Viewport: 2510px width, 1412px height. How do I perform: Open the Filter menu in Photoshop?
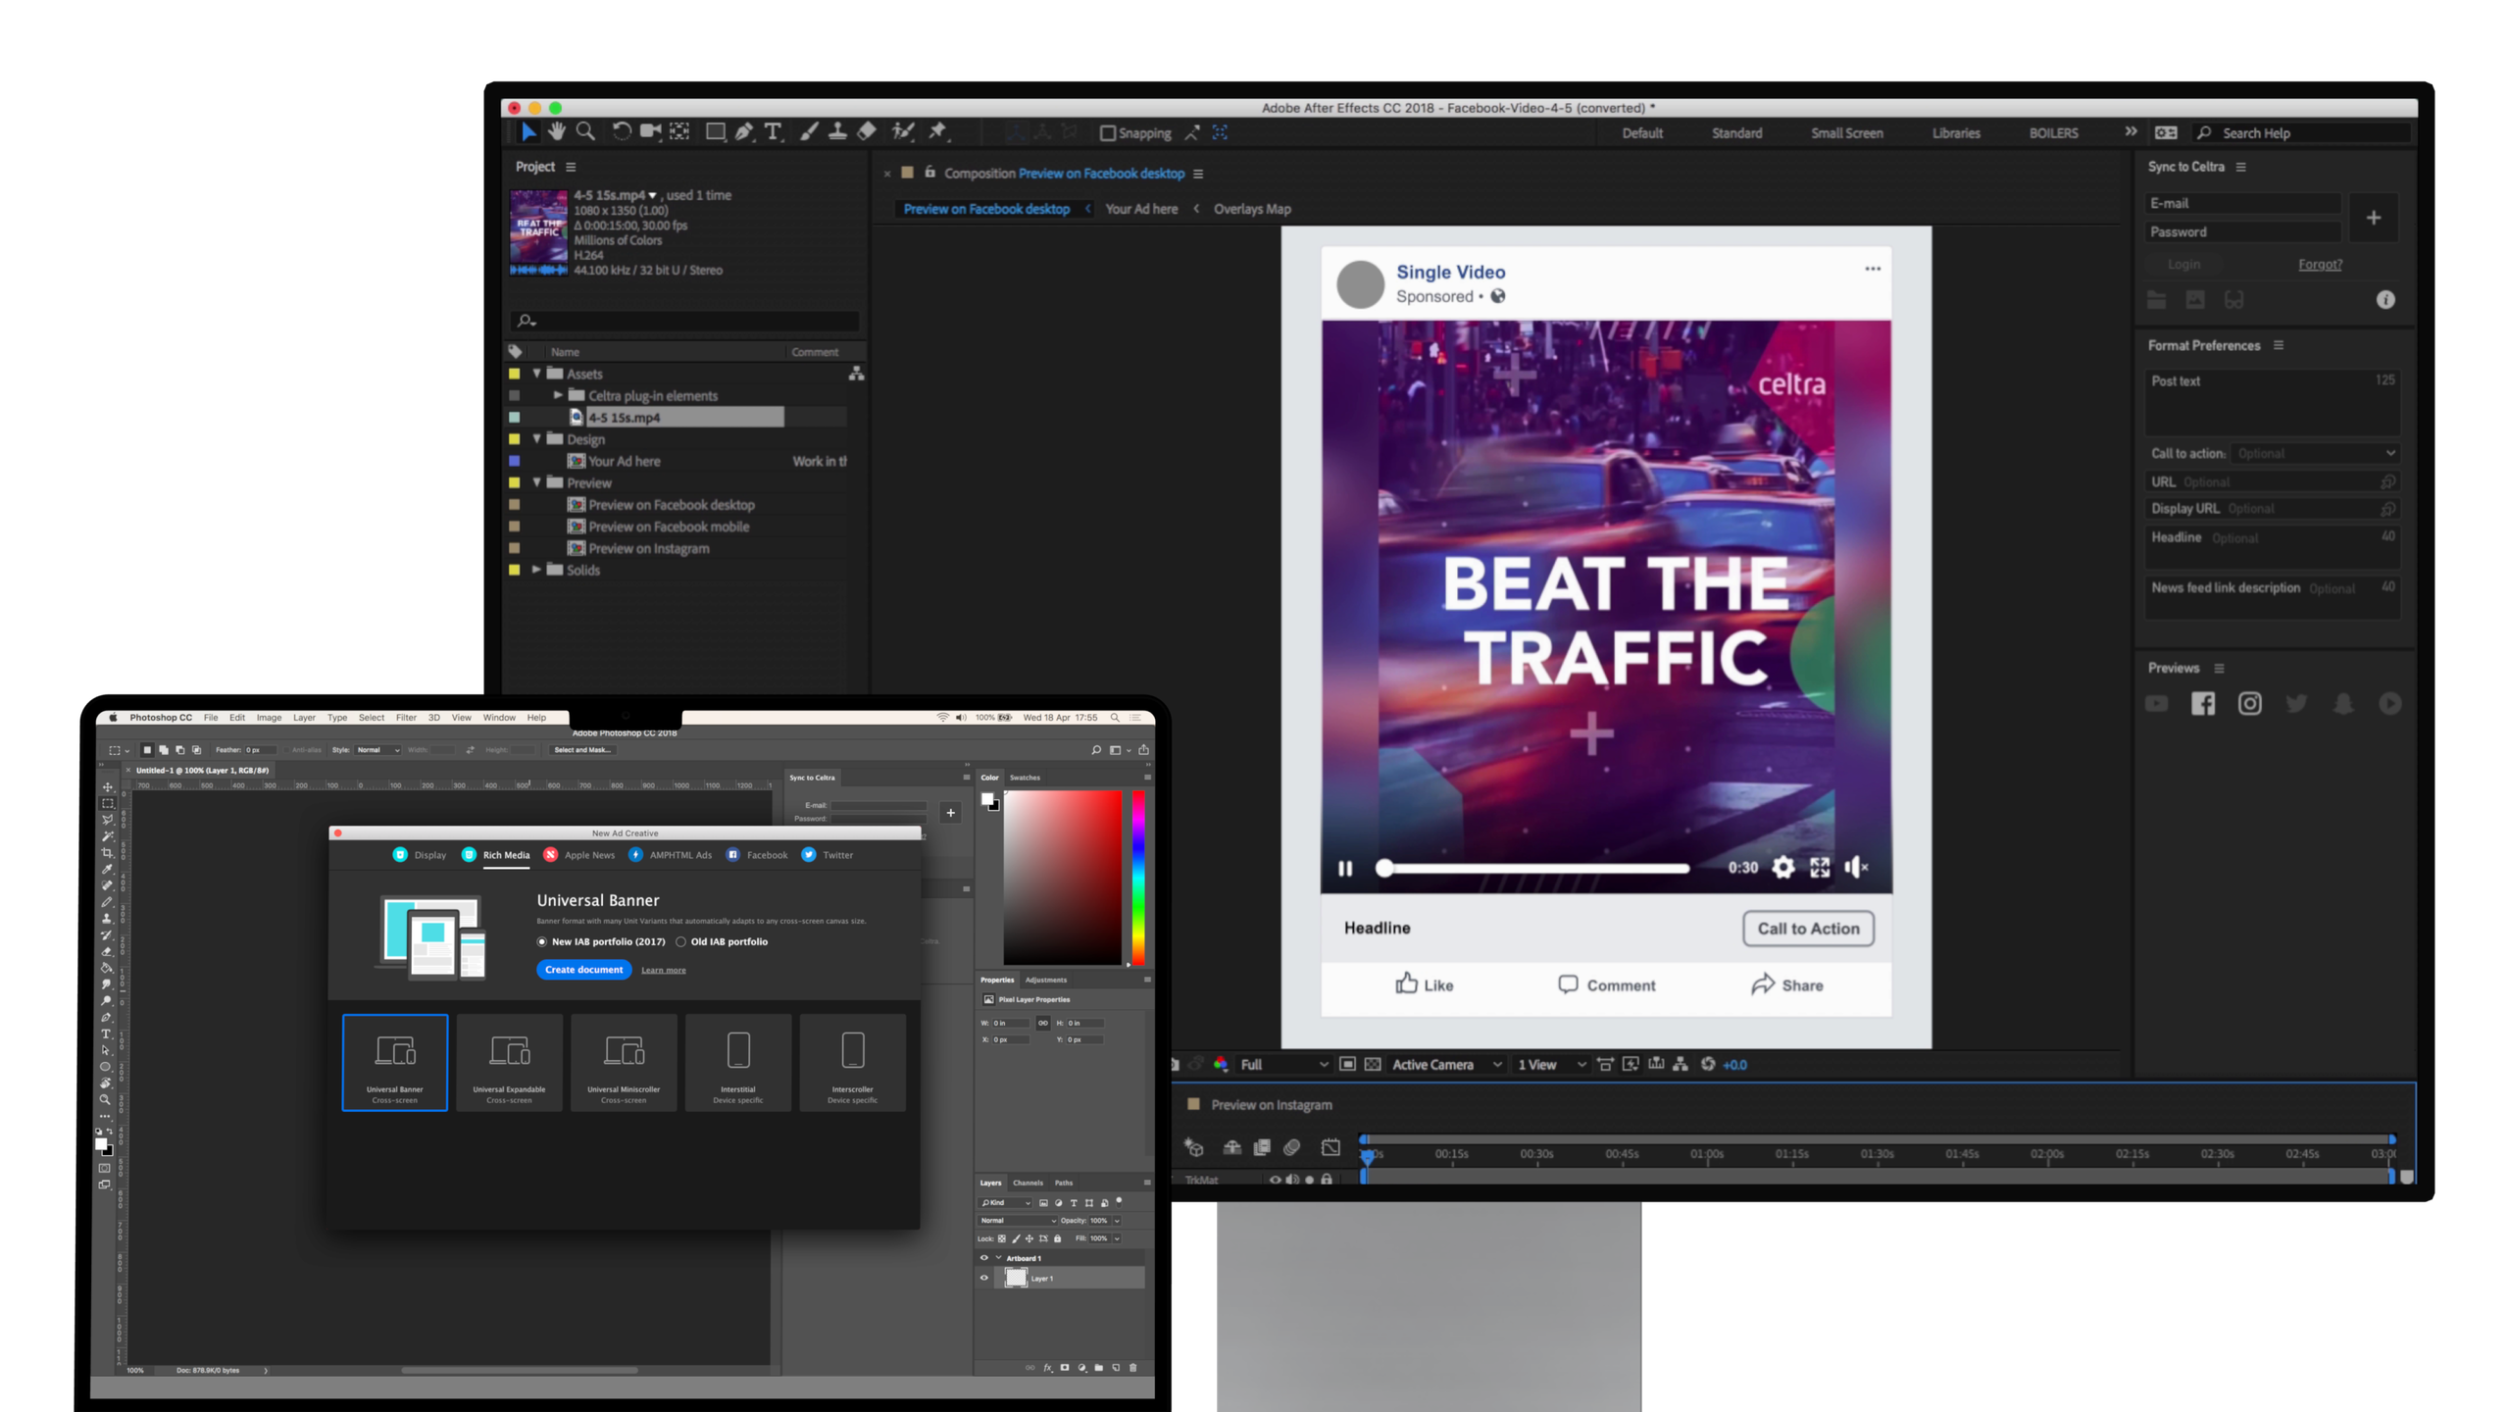[405, 717]
